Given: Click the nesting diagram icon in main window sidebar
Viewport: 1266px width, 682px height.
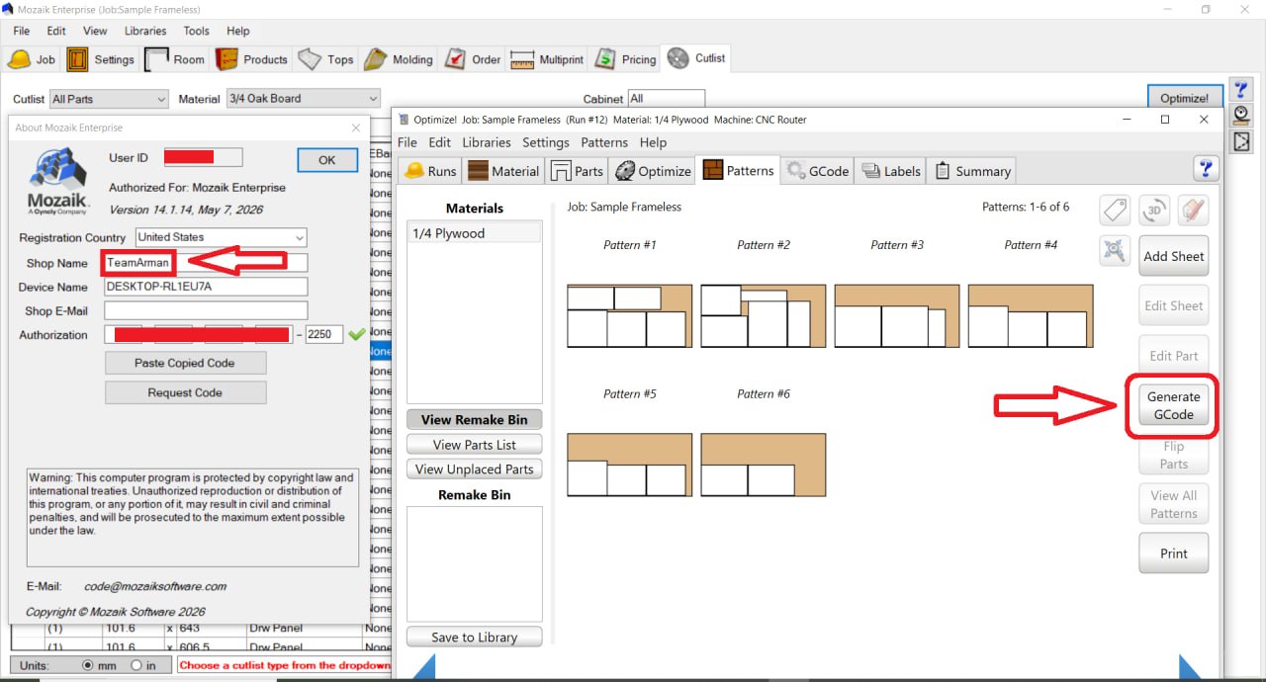Looking at the screenshot, I should coord(1241,141).
